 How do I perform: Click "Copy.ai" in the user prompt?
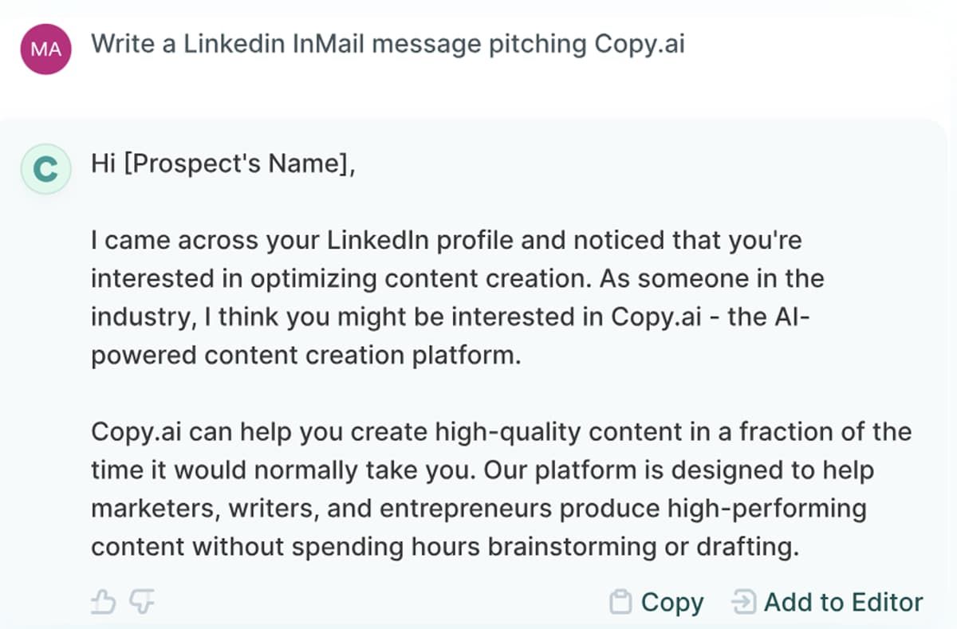coord(640,43)
